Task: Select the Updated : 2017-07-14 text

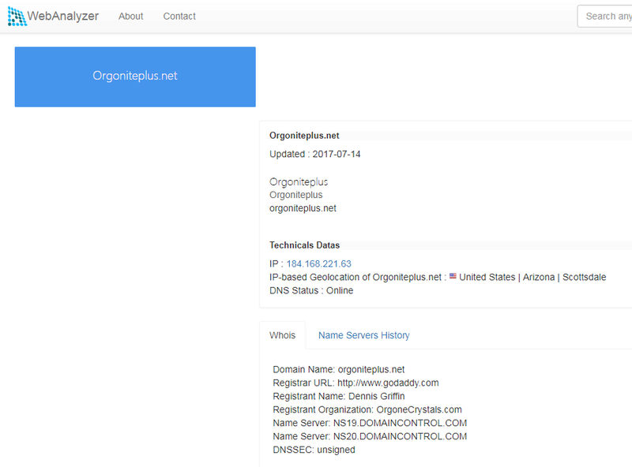Action: 314,154
